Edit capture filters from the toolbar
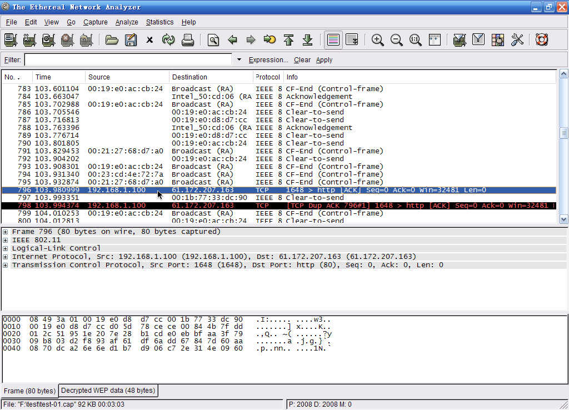 (x=460, y=40)
